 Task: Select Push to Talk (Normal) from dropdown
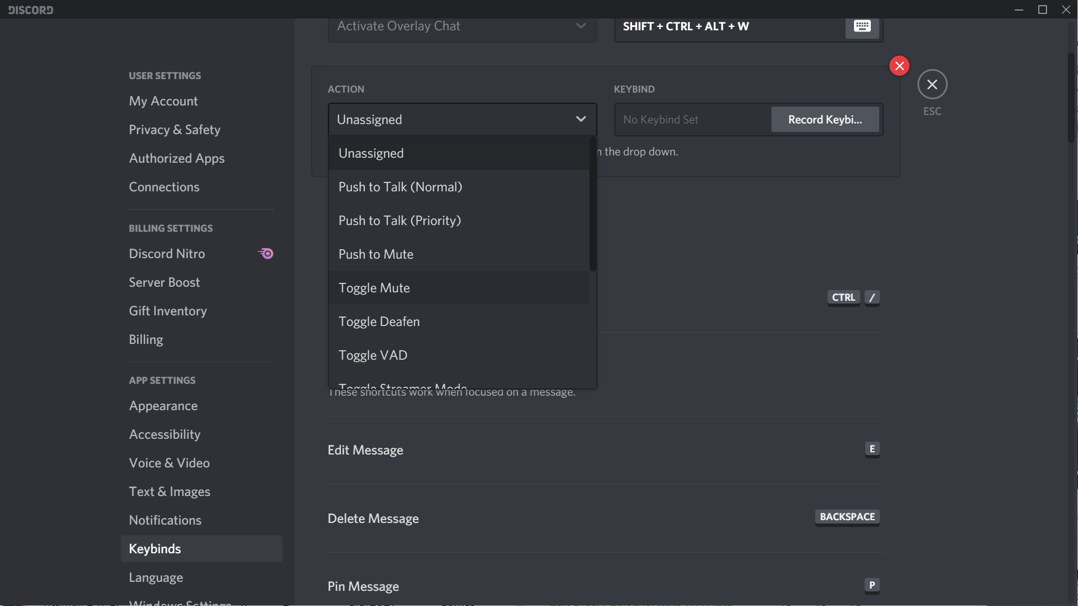(400, 186)
